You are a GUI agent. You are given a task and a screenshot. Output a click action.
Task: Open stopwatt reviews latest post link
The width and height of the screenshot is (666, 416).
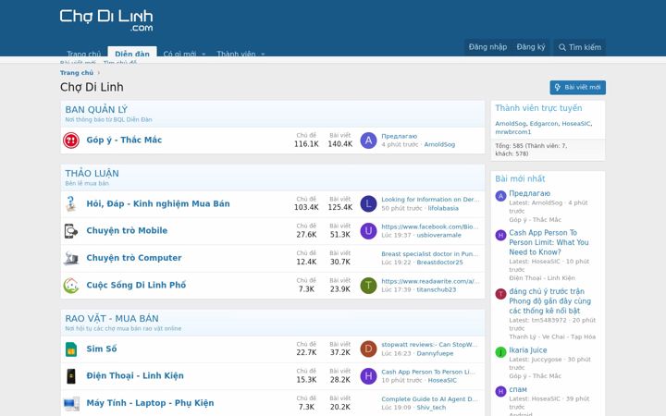pyautogui.click(x=429, y=345)
